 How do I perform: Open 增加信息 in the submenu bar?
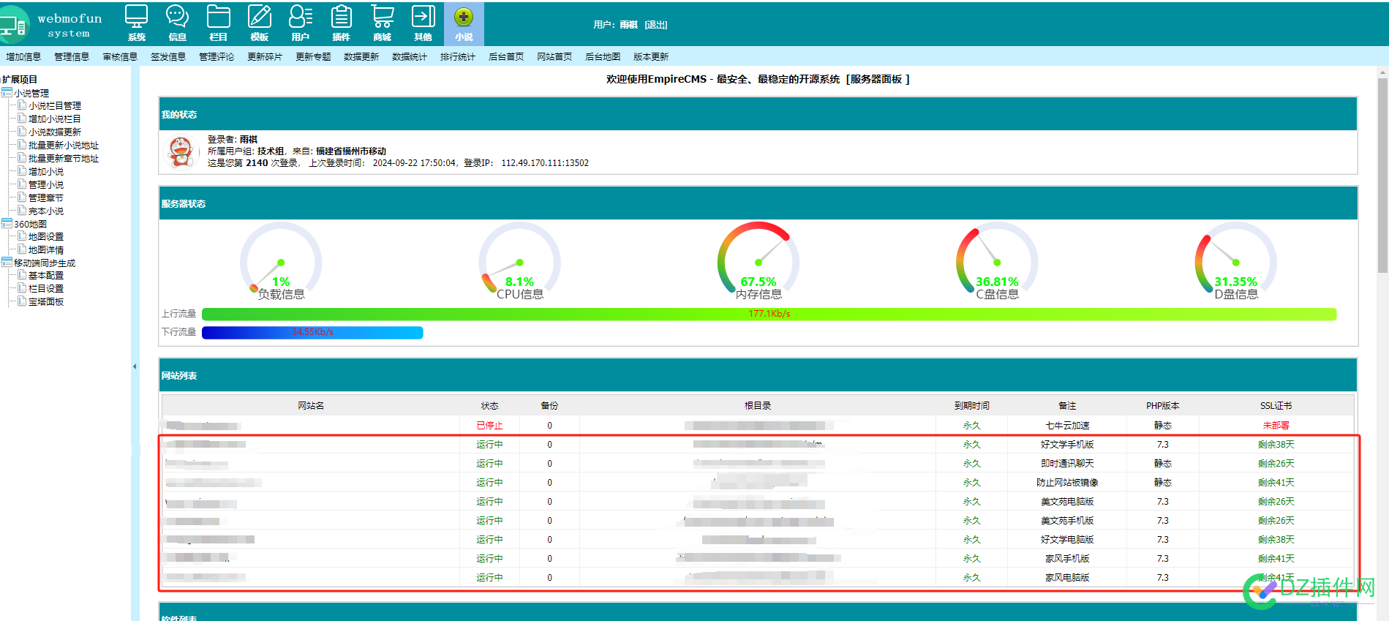point(23,57)
